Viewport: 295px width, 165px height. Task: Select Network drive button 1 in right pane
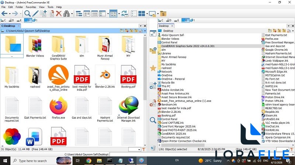click(192, 20)
